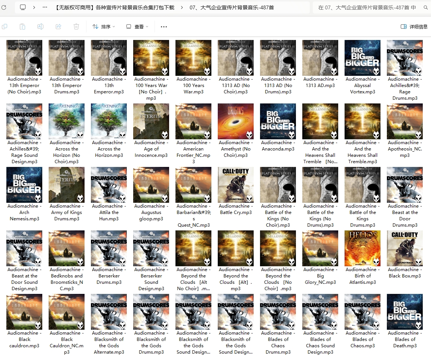Expand the chevron after the monitor icon
The image size is (431, 357).
[x=34, y=7]
